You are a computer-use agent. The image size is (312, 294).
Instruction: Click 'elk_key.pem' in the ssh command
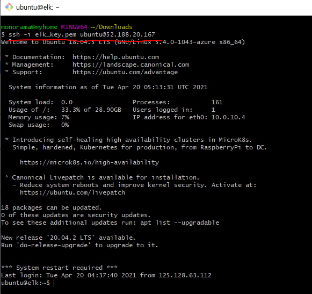[x=56, y=34]
